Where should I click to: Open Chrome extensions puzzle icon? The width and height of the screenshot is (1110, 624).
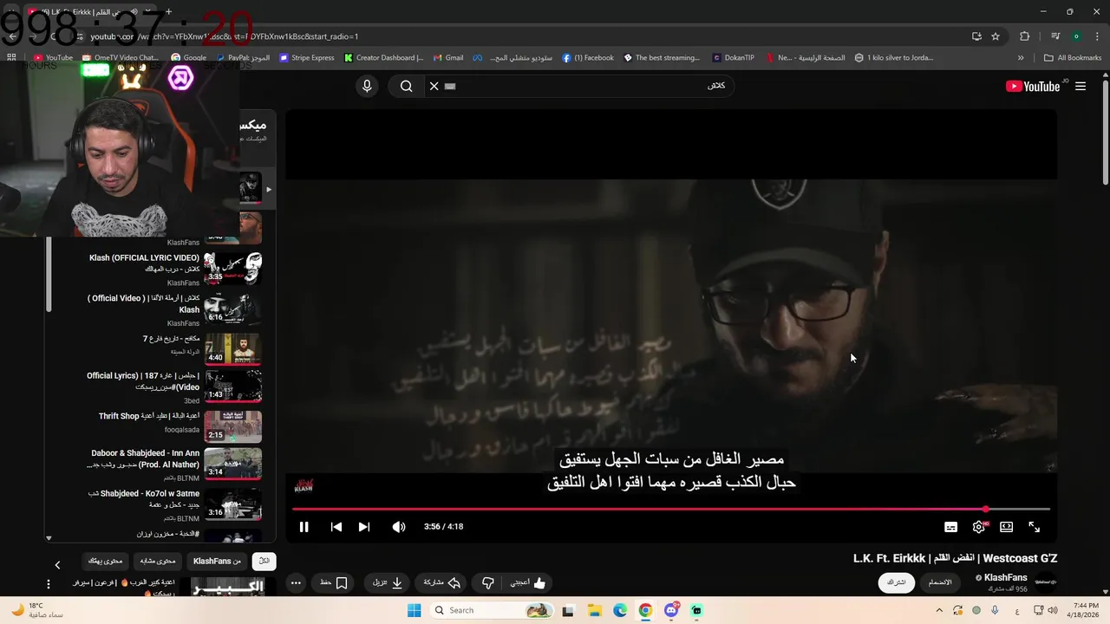(x=1024, y=36)
